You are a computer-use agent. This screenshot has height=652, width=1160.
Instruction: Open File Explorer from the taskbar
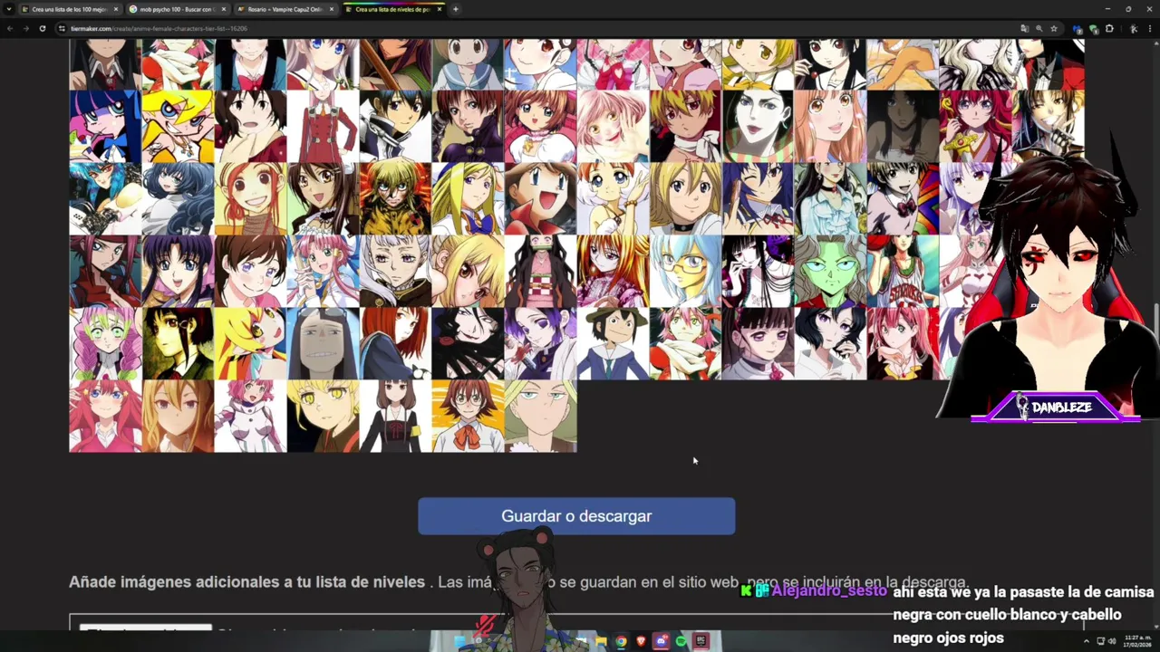(x=601, y=641)
